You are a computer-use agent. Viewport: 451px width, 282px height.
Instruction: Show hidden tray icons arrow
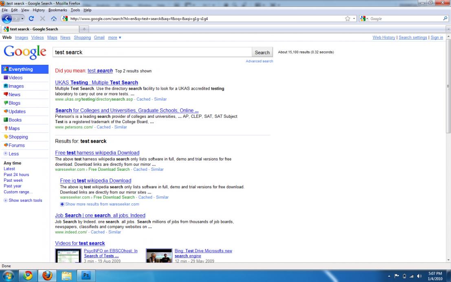coord(389,276)
